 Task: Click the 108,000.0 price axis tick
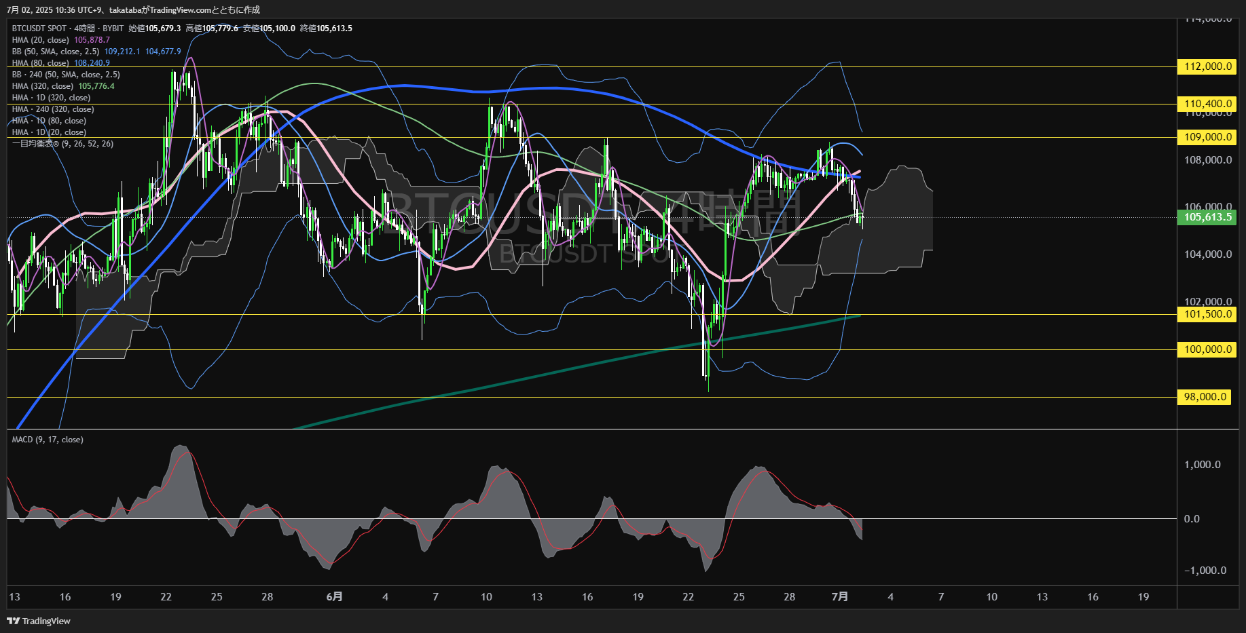coord(1208,160)
